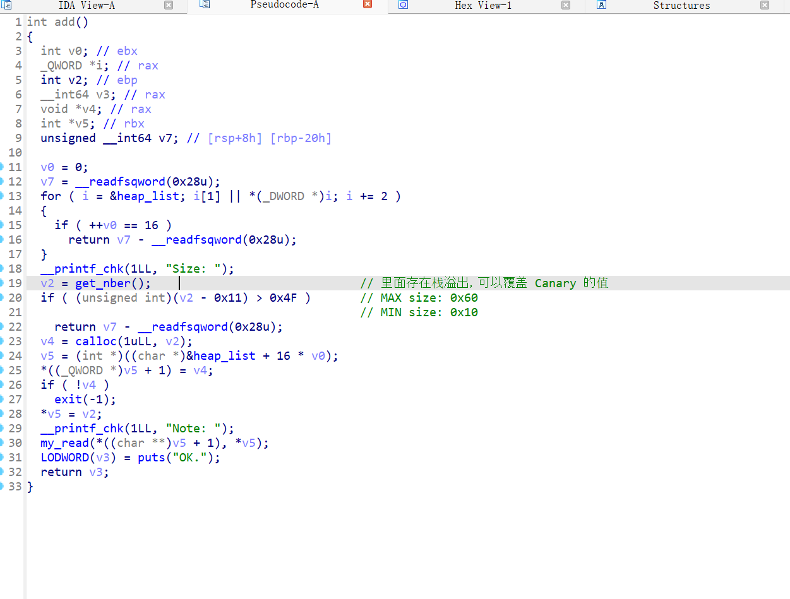Viewport: 790px width, 599px height.
Task: Click the opening brace on line 14
Action: (x=44, y=211)
